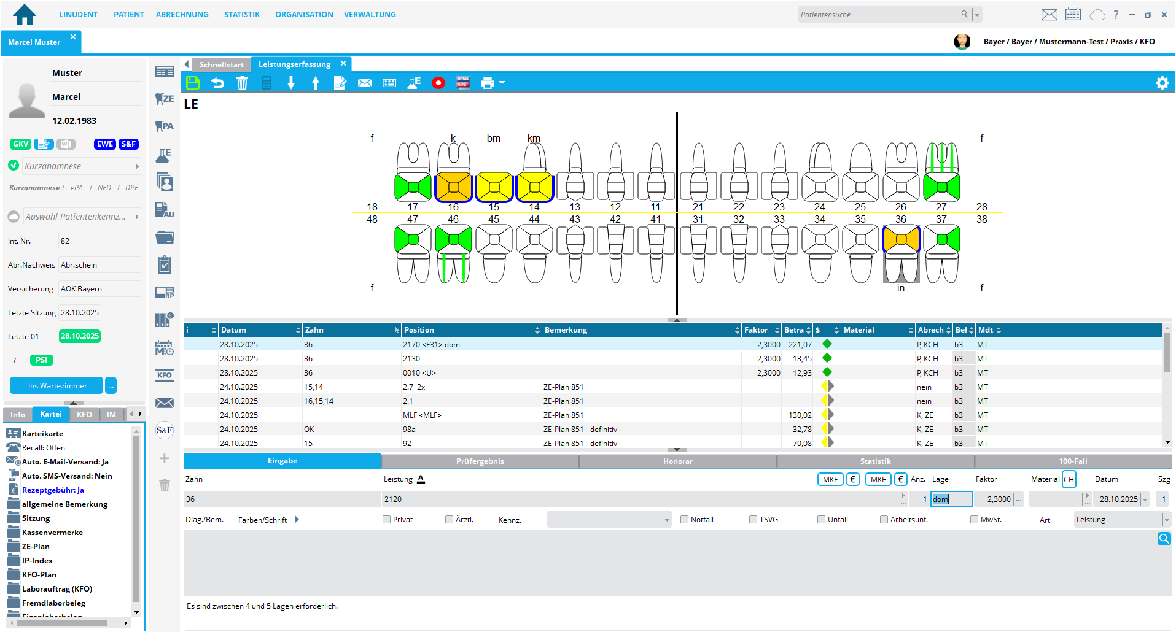Click the undo arrow icon
Screen dimensions: 1176x632
click(217, 83)
